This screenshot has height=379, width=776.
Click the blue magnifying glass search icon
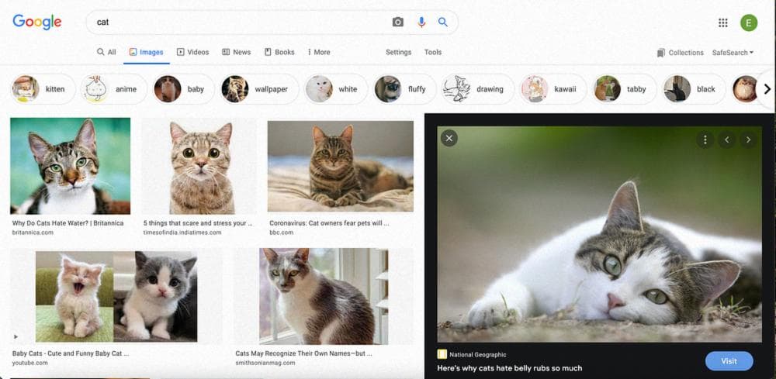coord(443,22)
